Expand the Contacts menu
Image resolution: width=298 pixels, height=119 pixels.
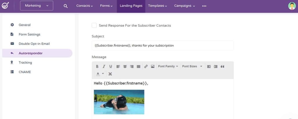(x=84, y=6)
